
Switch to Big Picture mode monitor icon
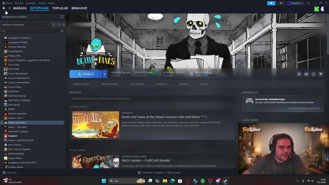coord(309,3)
